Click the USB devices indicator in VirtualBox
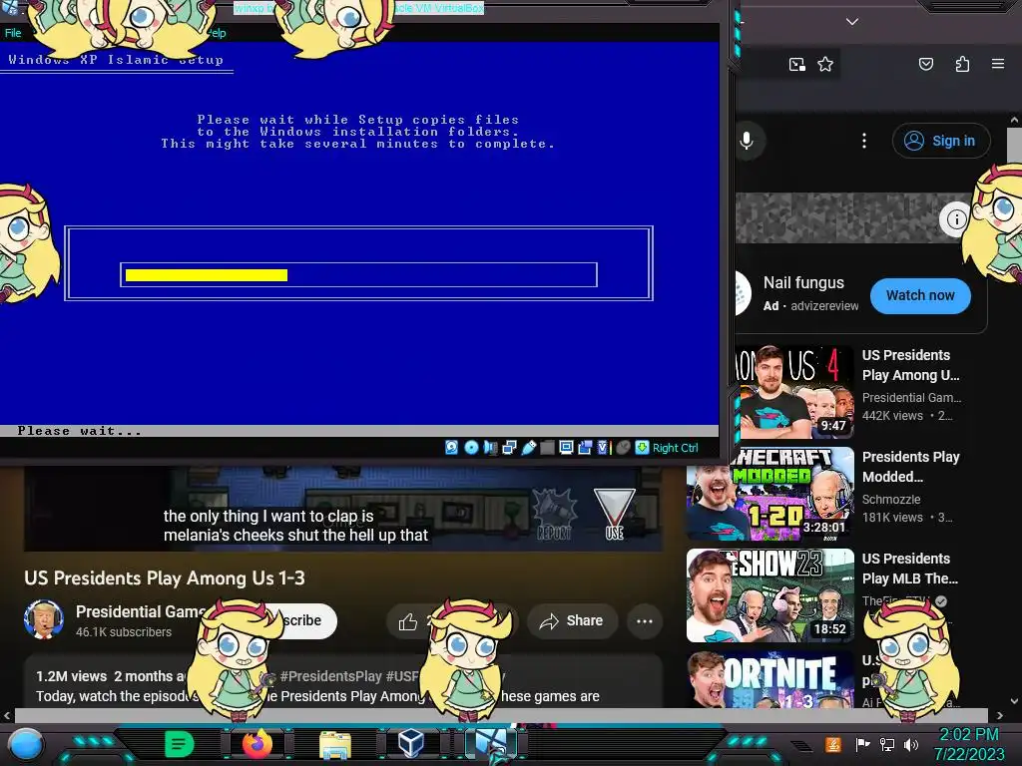Screen dimensions: 1022x766 529,448
